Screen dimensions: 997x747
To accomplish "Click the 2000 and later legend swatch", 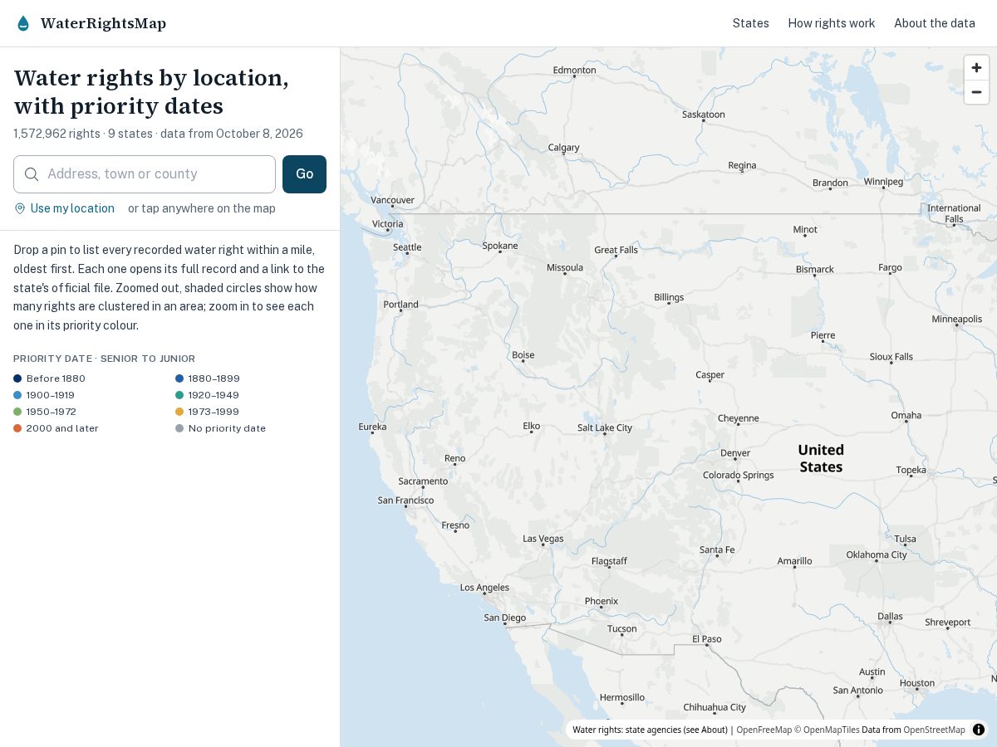I will click(17, 428).
